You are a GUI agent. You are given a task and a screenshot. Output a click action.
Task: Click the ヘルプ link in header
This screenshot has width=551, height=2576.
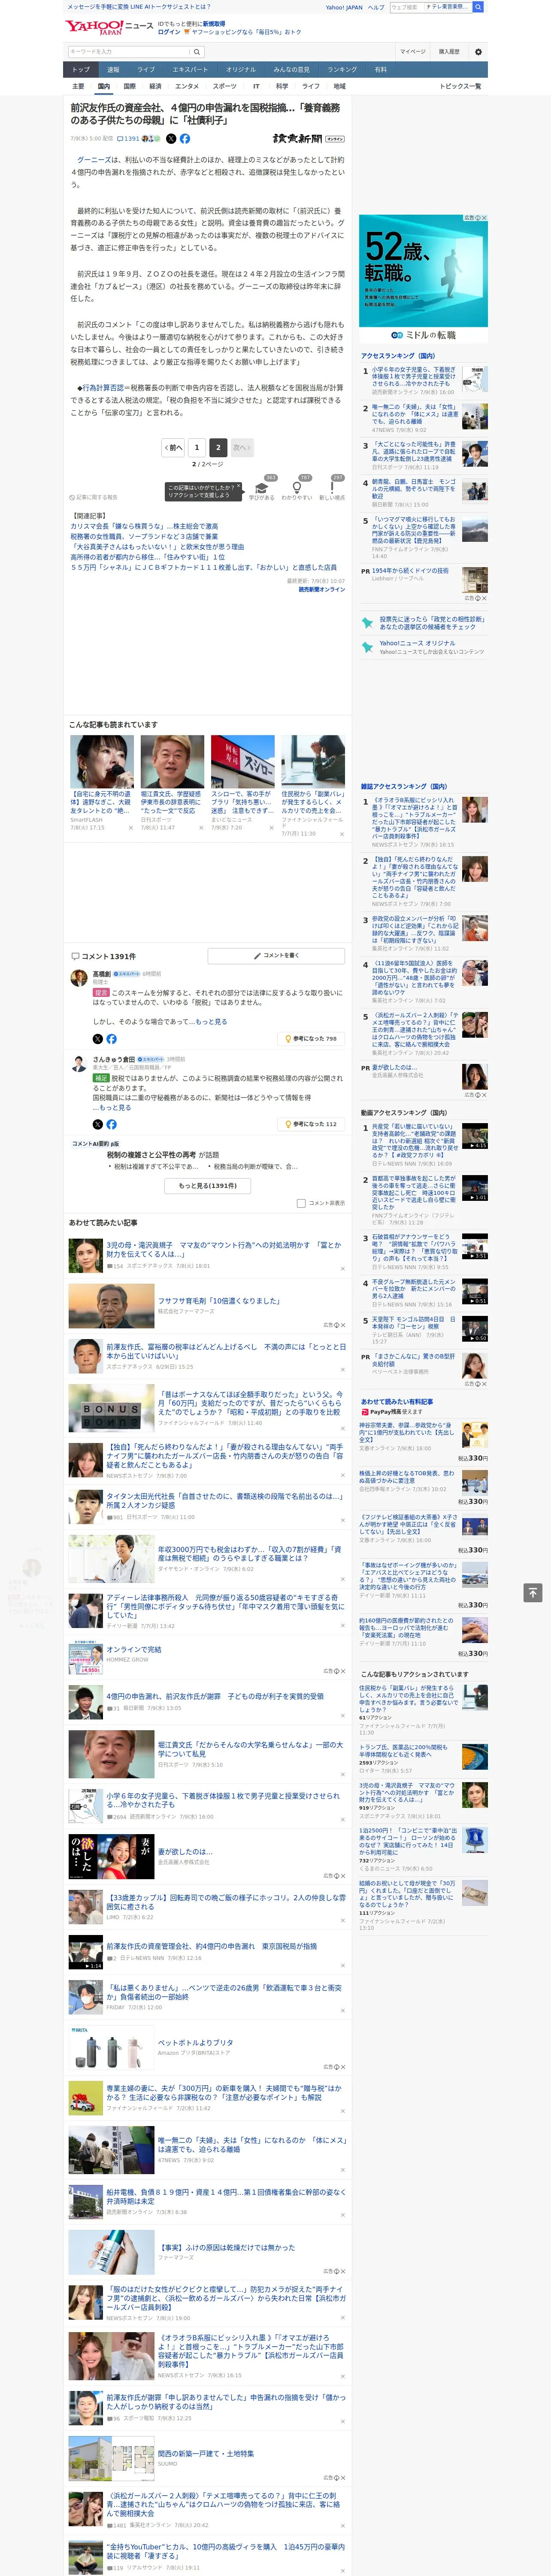tap(375, 7)
